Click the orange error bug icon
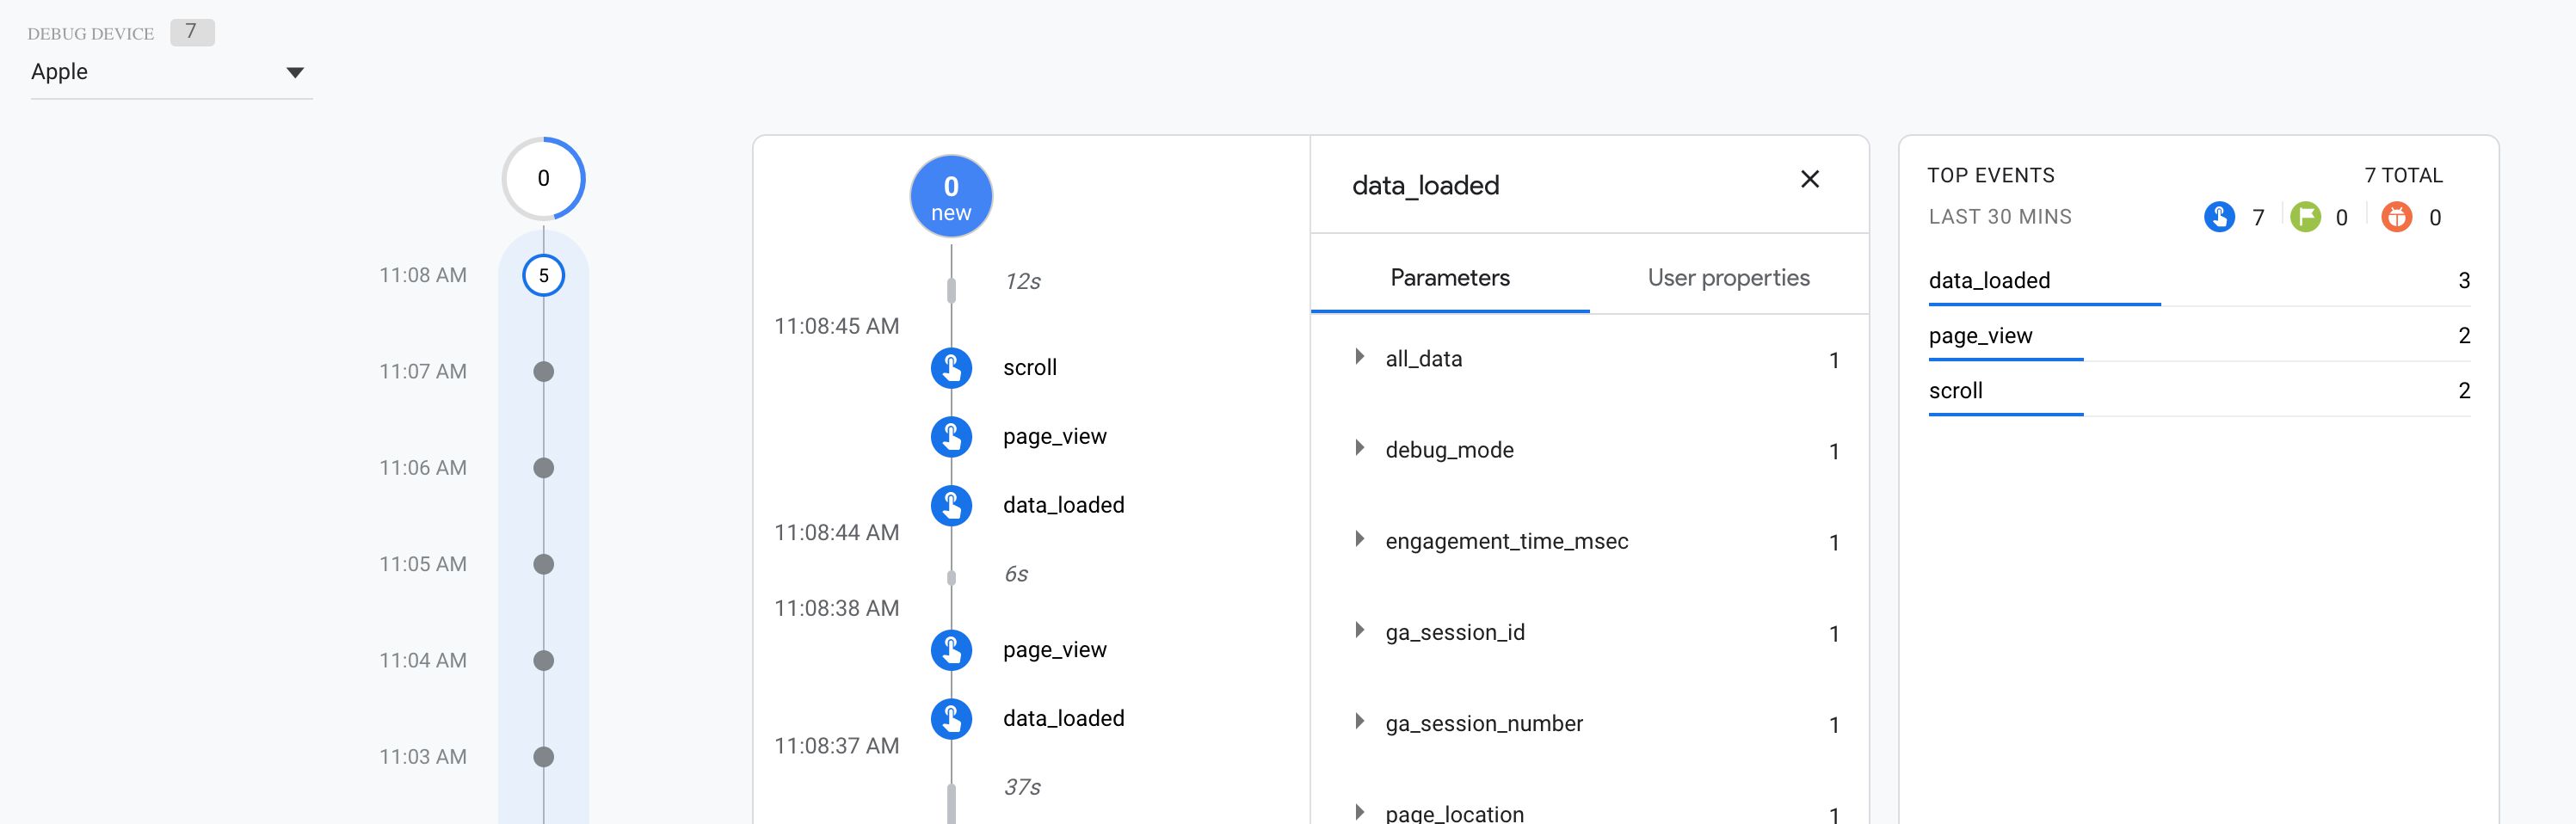The width and height of the screenshot is (2576, 824). coord(2396,217)
